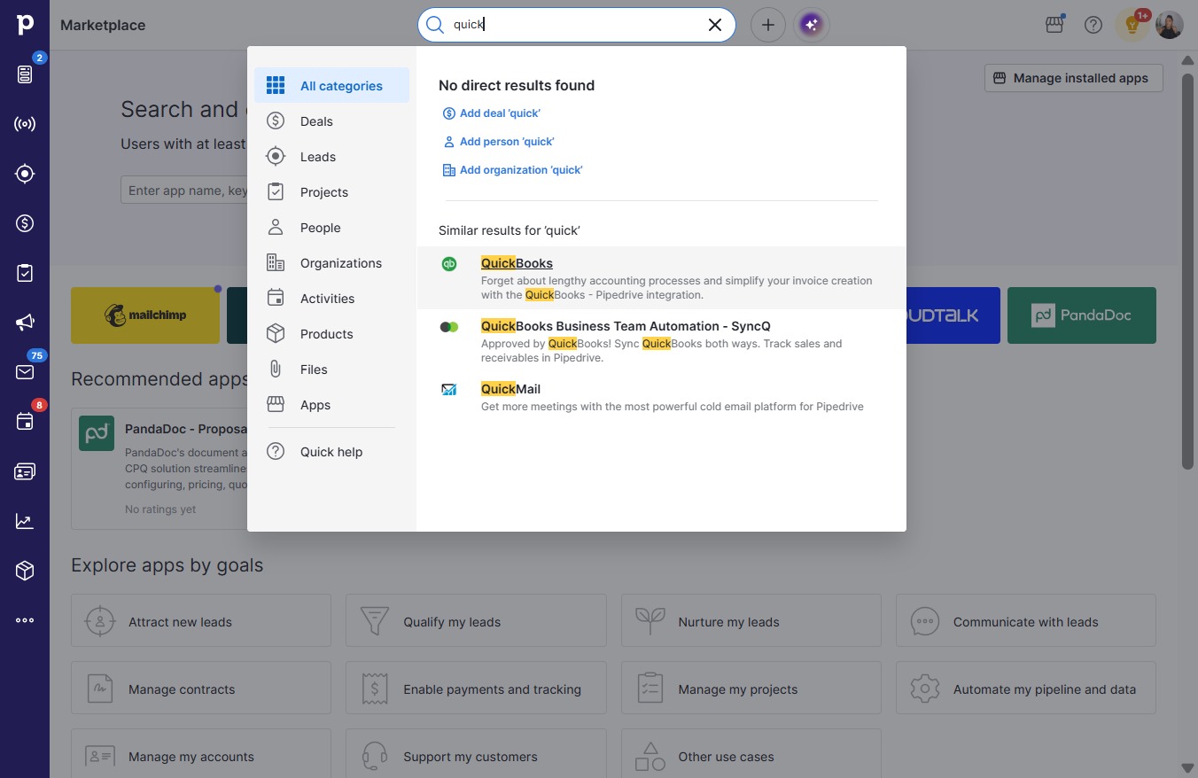Click the QuickBooks green logo icon
1198x778 pixels.
point(449,263)
